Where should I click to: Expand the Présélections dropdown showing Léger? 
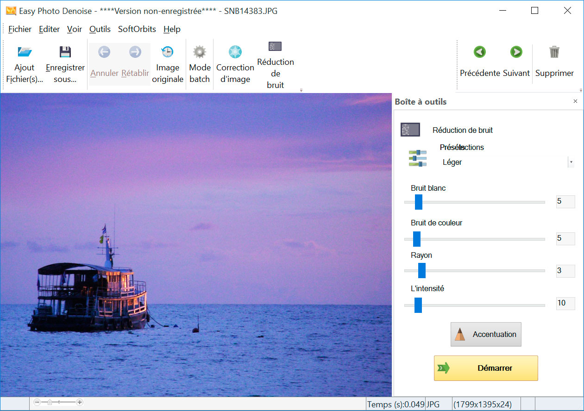(x=571, y=162)
